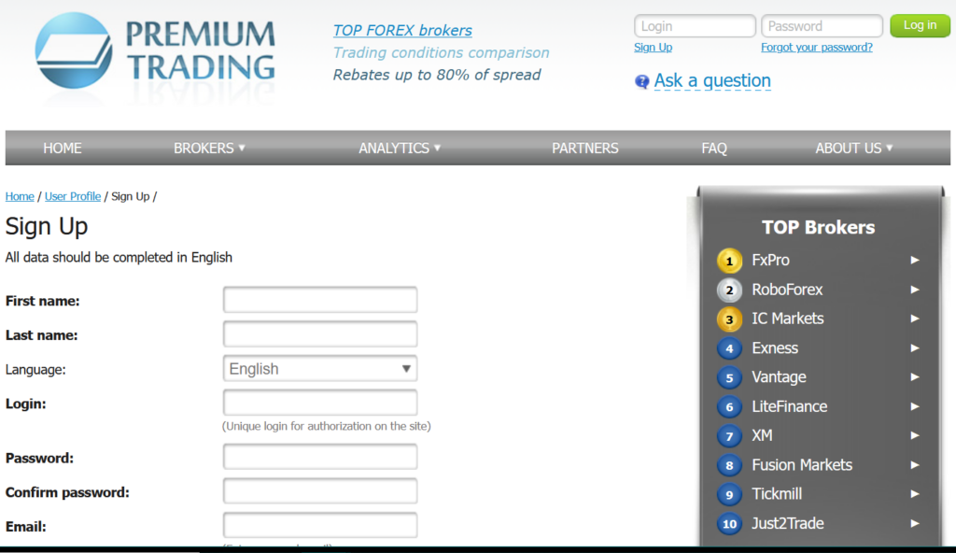The image size is (956, 553).
Task: Select the RoboForex broker name
Action: point(787,290)
